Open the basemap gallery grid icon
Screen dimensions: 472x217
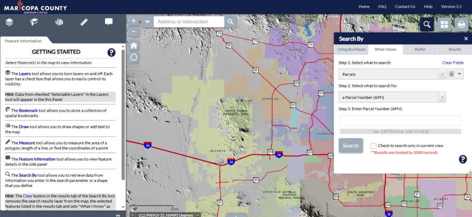pos(444,25)
